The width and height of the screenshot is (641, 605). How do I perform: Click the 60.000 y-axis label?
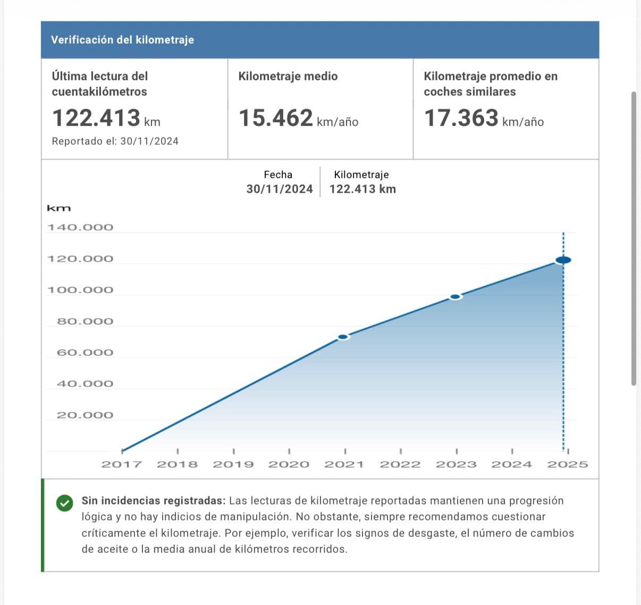pos(85,353)
